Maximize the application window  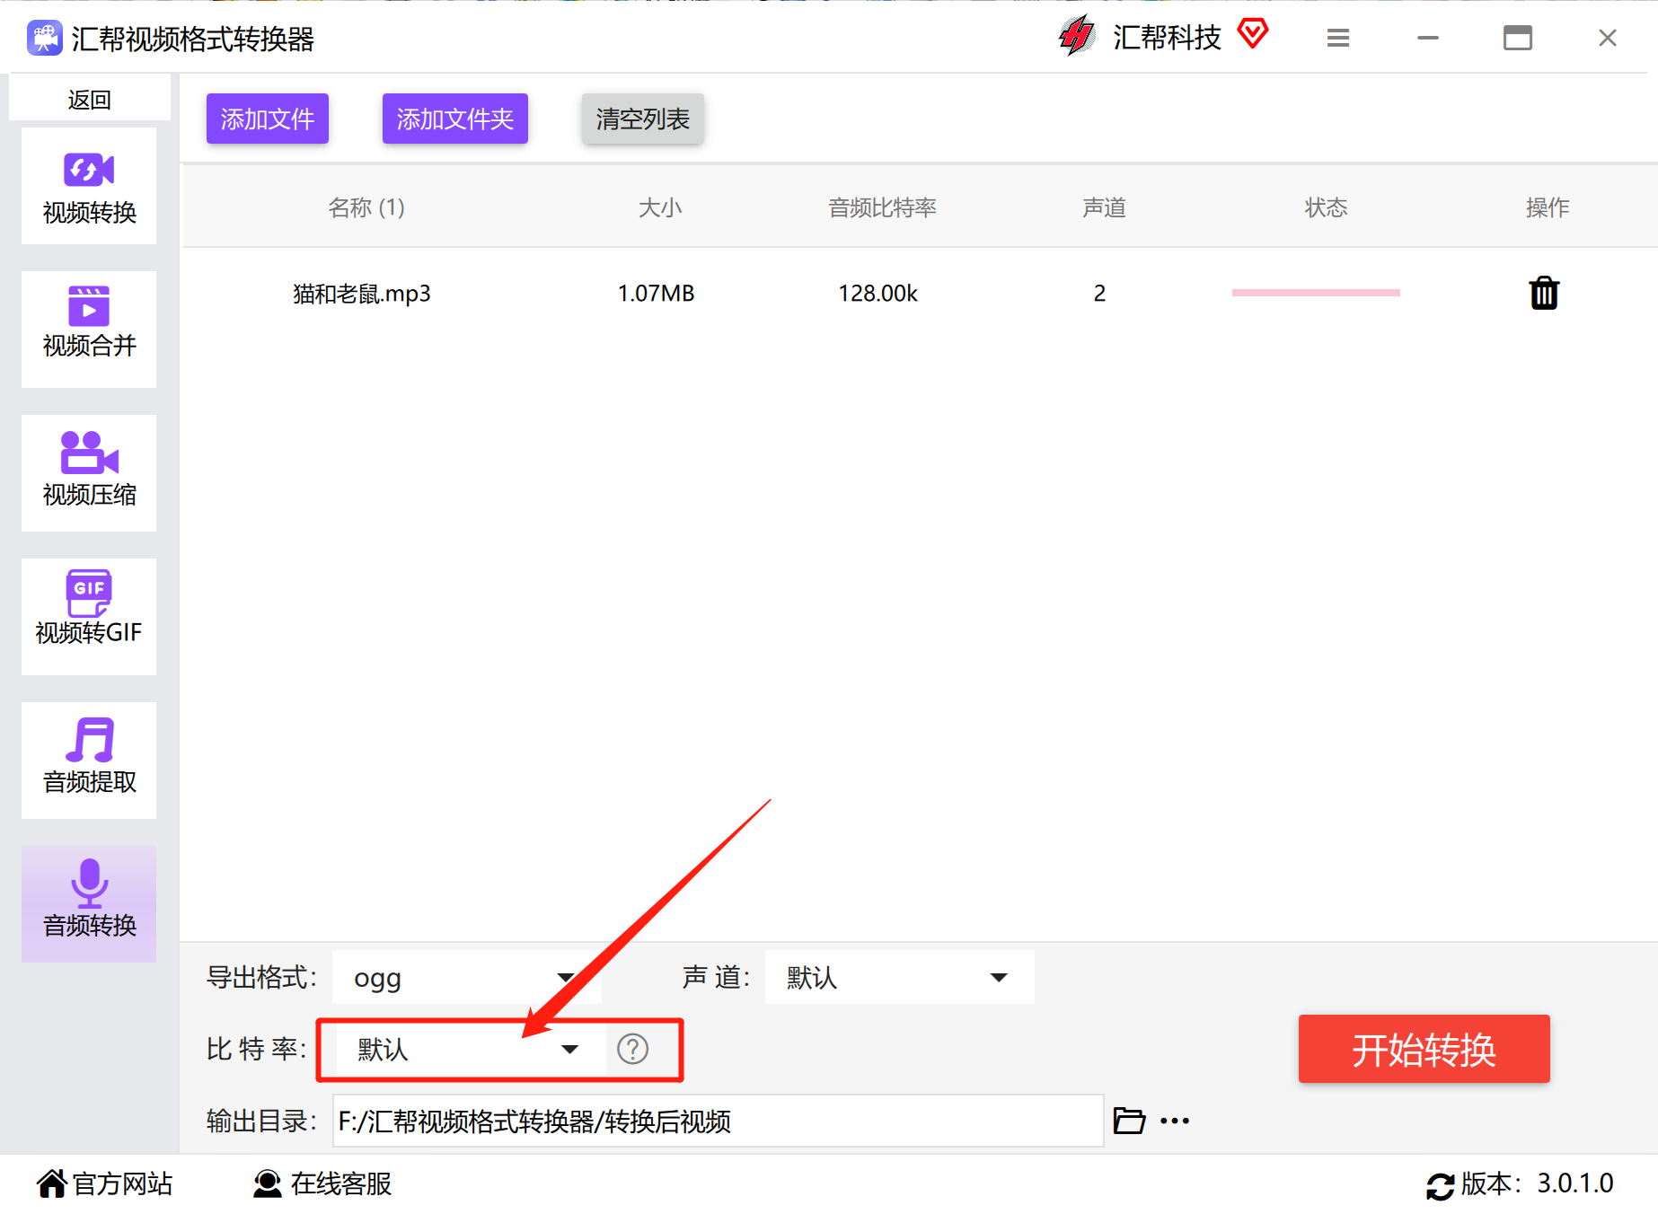1518,38
